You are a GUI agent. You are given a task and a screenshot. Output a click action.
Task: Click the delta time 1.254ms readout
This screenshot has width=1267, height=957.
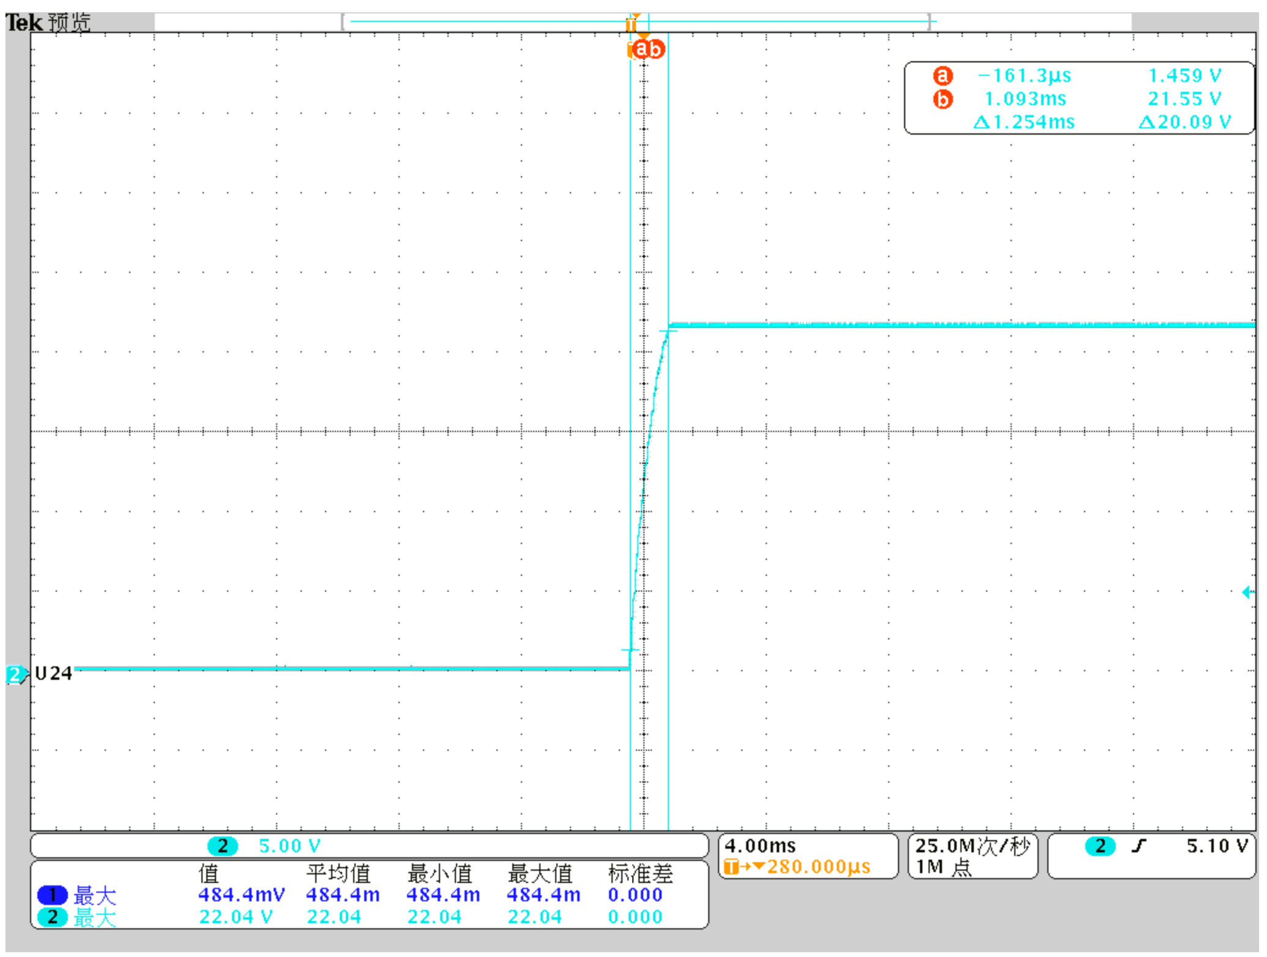[1025, 122]
